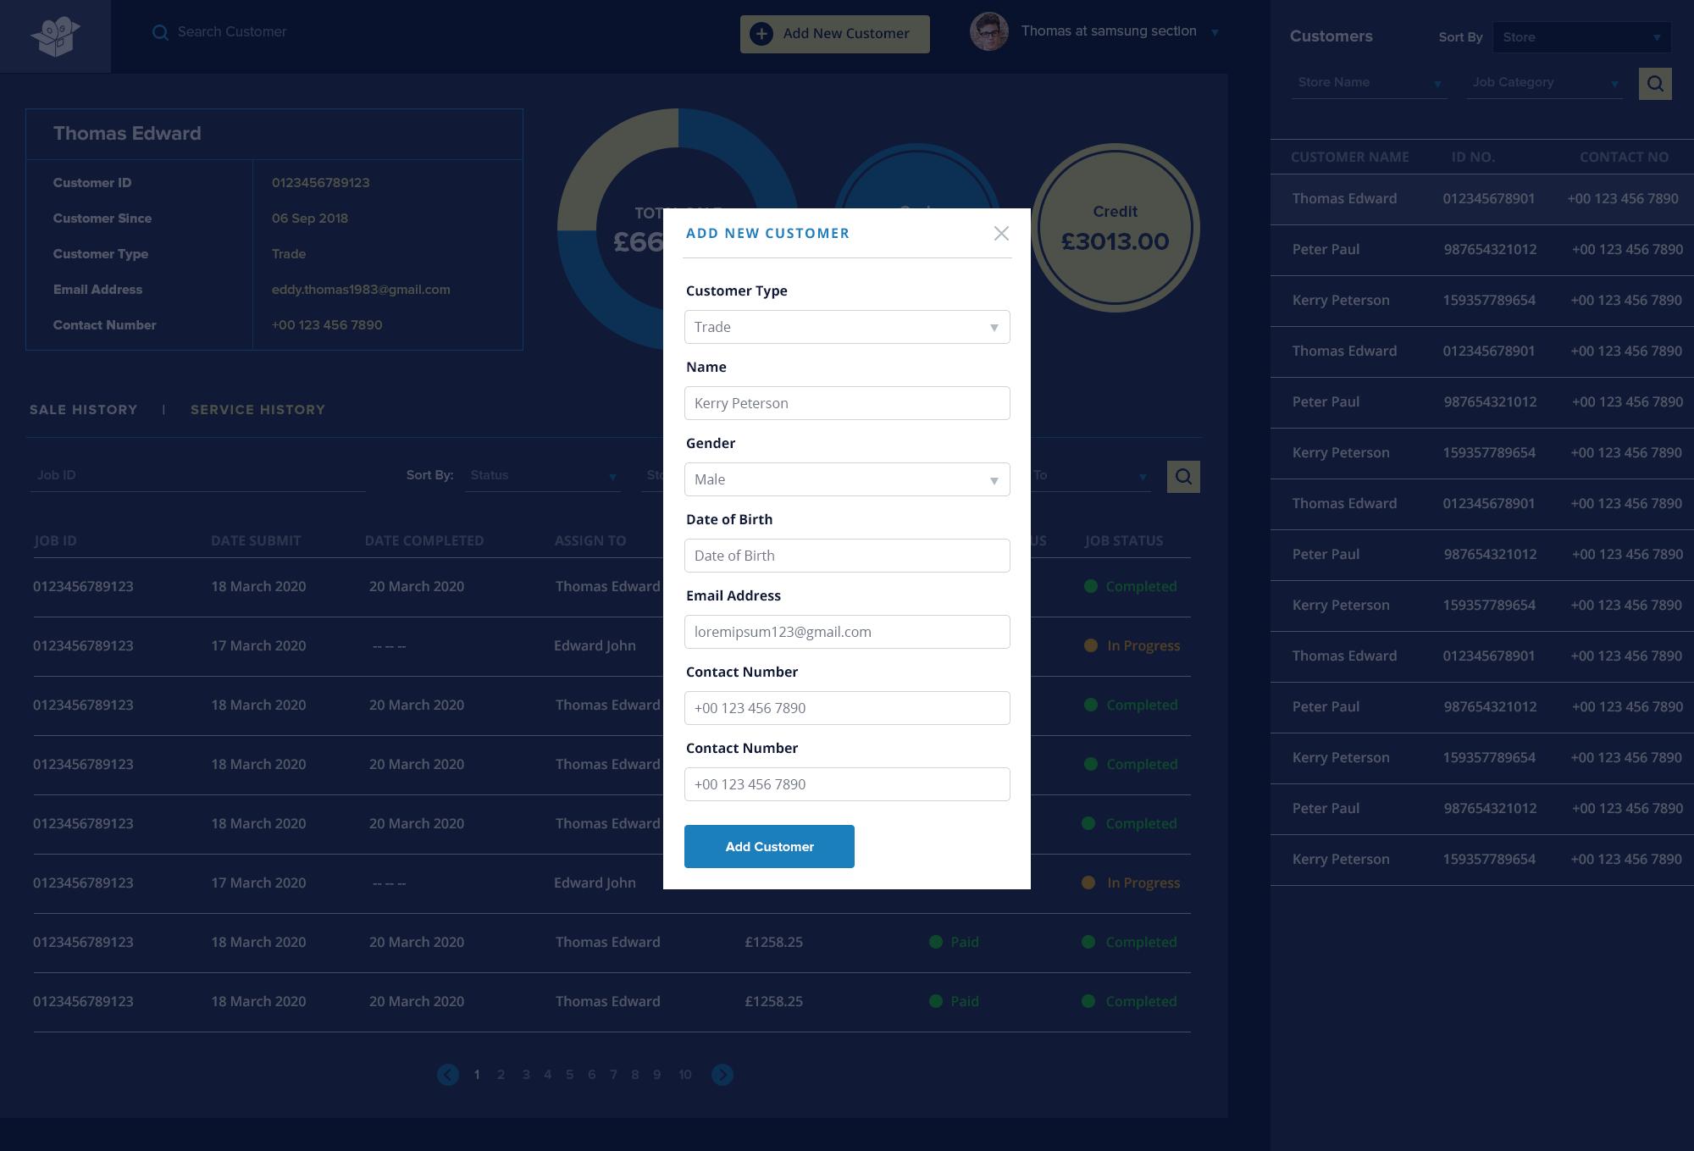The image size is (1694, 1151).
Task: Switch to Service History tab
Action: (257, 410)
